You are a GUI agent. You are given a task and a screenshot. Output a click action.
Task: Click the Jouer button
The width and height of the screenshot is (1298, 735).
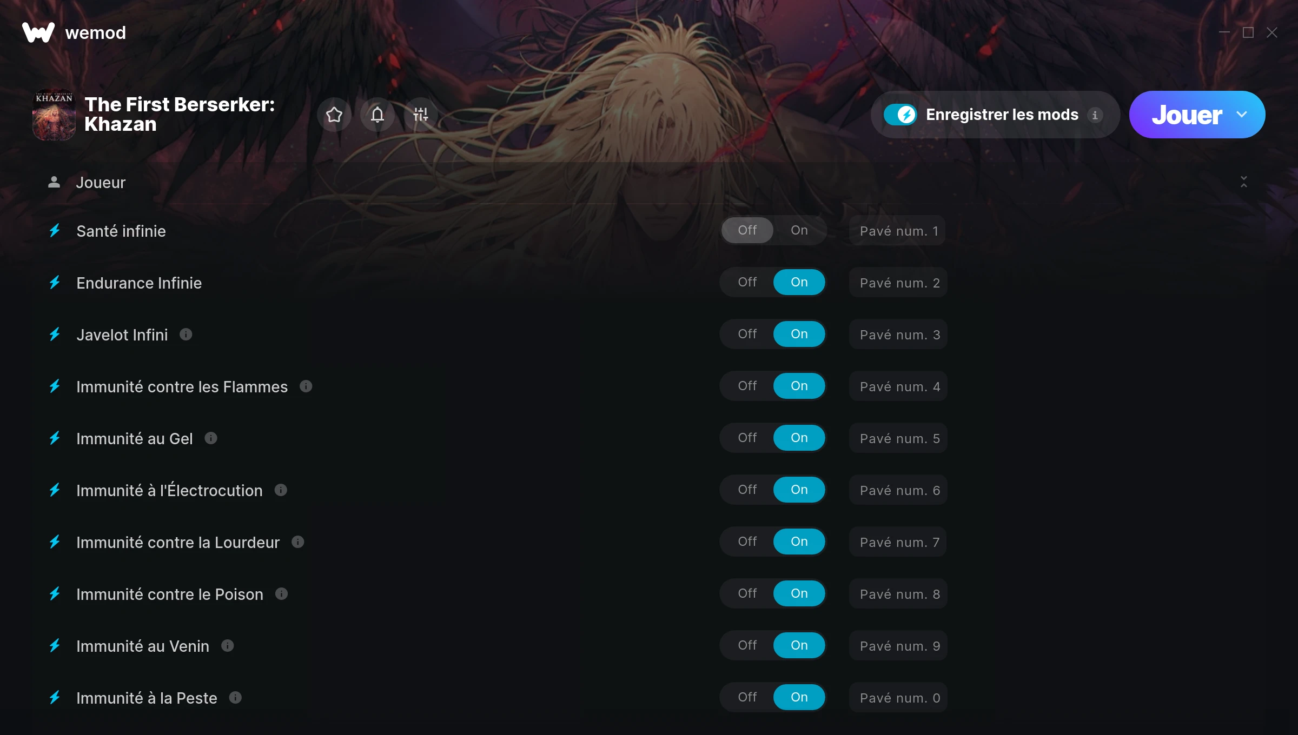coord(1187,115)
